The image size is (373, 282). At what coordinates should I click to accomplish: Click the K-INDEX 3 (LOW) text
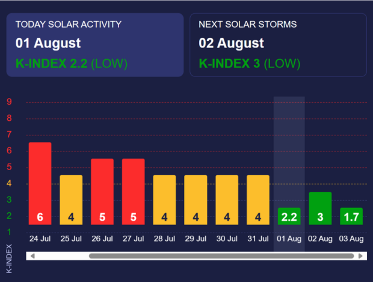[x=250, y=64]
